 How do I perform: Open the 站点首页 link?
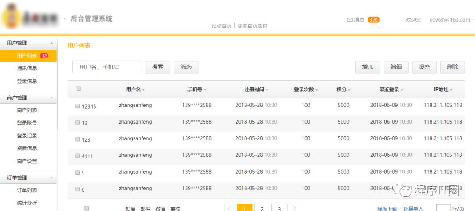click(x=221, y=26)
